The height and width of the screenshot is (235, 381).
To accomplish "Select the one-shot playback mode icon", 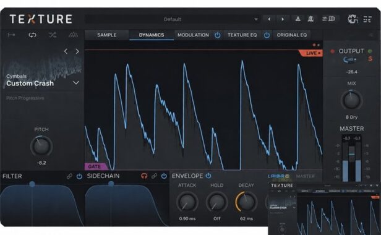I will pos(11,35).
